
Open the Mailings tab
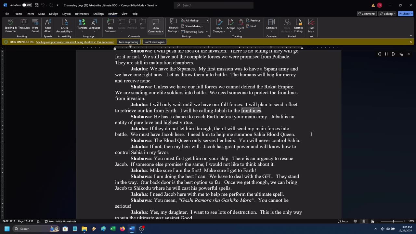coord(98,14)
